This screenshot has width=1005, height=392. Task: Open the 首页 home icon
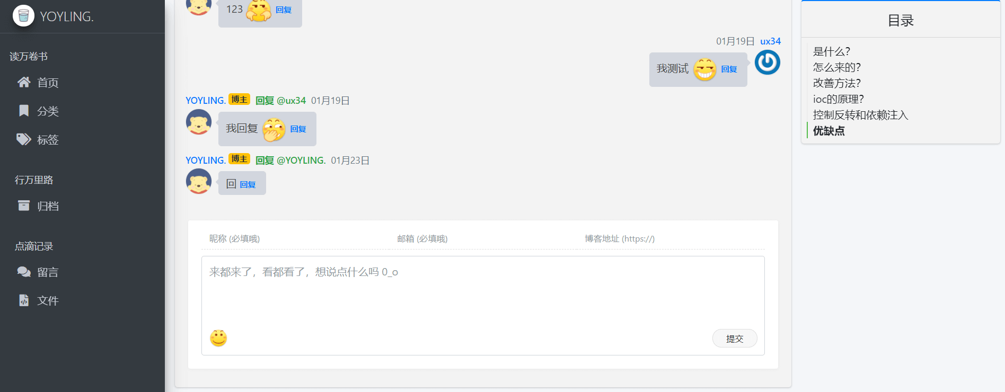pyautogui.click(x=24, y=82)
